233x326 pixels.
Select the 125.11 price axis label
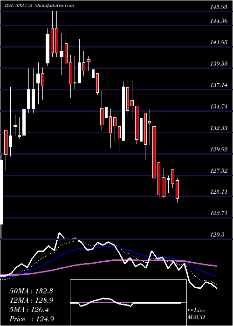pyautogui.click(x=218, y=192)
